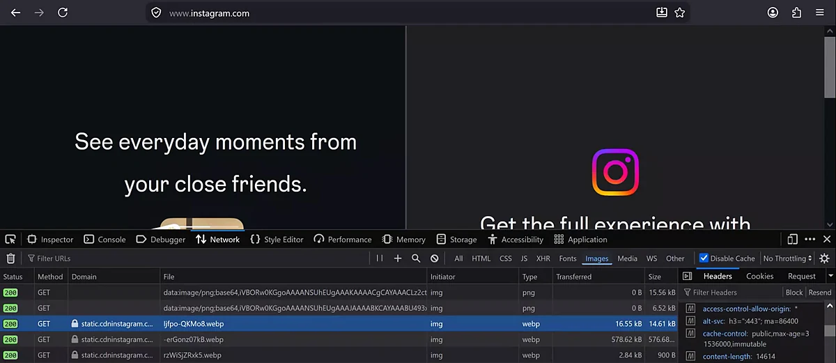836x363 pixels.
Task: Click the Block button
Action: (x=794, y=293)
